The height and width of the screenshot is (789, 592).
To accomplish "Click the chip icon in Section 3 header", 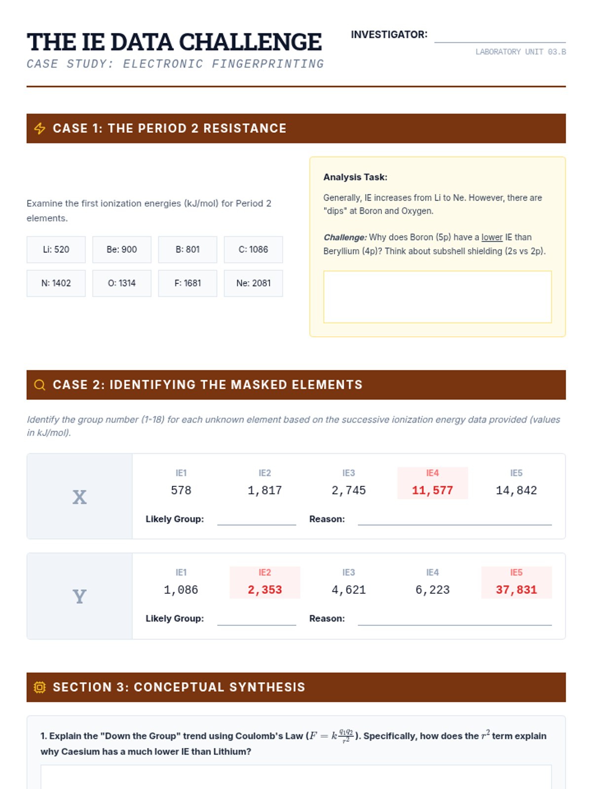I will click(x=40, y=687).
